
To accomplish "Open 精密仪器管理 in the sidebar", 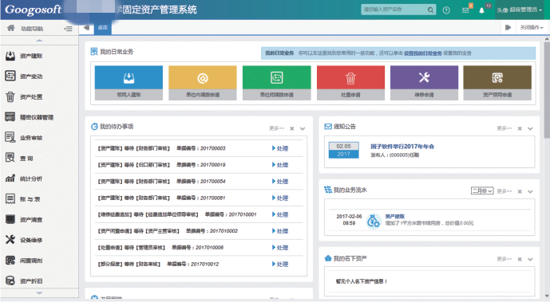I will (37, 117).
